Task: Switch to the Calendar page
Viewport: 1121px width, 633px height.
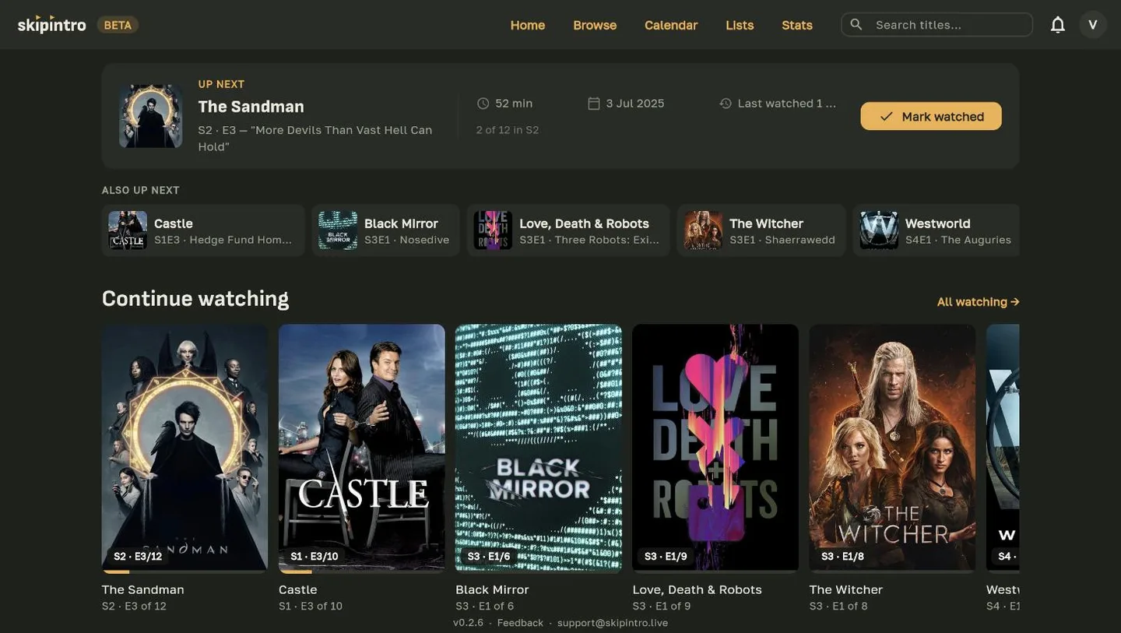Action: point(671,24)
